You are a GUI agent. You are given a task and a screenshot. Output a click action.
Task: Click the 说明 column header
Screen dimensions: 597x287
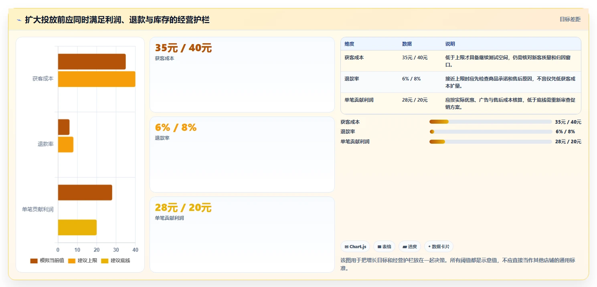pyautogui.click(x=450, y=44)
